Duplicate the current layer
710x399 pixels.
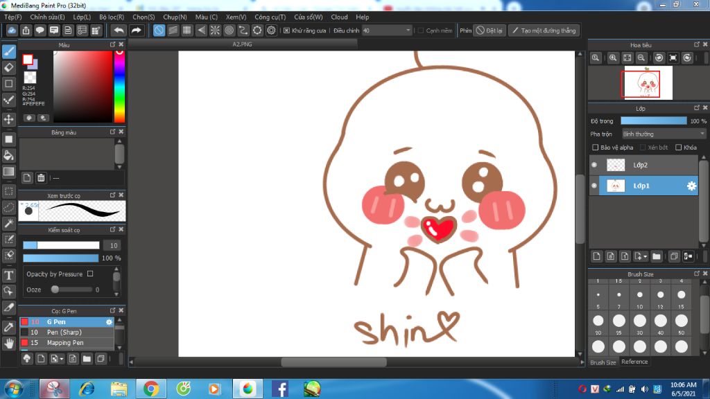(x=674, y=256)
